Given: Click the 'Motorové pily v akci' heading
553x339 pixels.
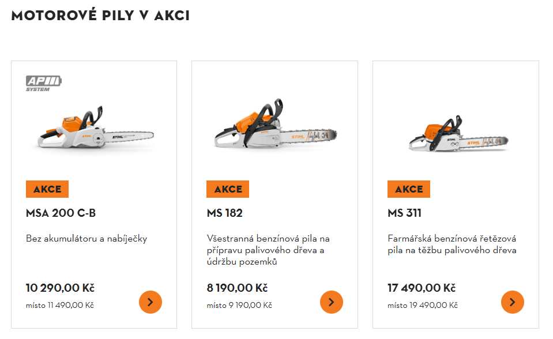Looking at the screenshot, I should point(100,16).
